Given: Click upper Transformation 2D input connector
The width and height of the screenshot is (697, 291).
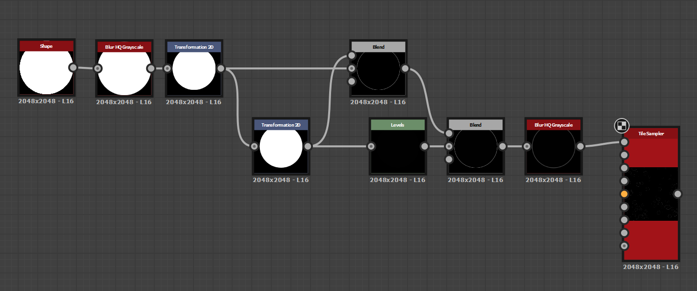Looking at the screenshot, I should tap(167, 68).
